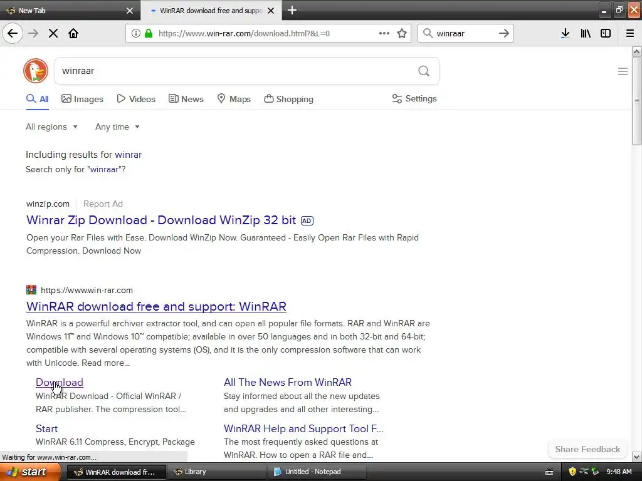Close the WinRAR download tab
Image resolution: width=642 pixels, height=481 pixels.
click(271, 11)
